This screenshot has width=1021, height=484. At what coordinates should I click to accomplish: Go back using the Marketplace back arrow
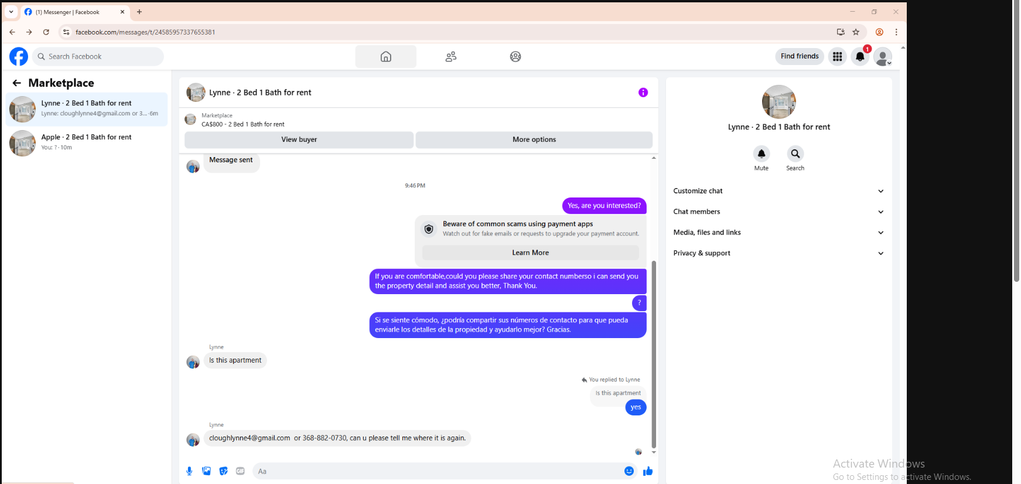(17, 83)
